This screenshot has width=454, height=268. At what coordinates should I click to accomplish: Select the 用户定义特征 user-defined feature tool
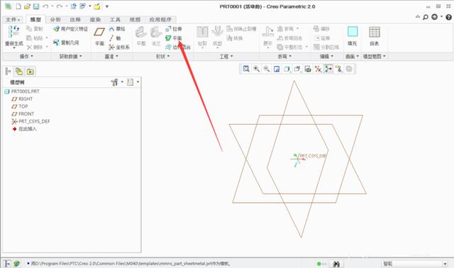tap(71, 29)
